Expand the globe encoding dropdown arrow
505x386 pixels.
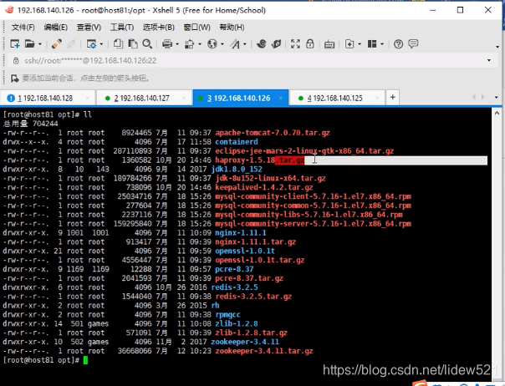pyautogui.click(x=222, y=44)
